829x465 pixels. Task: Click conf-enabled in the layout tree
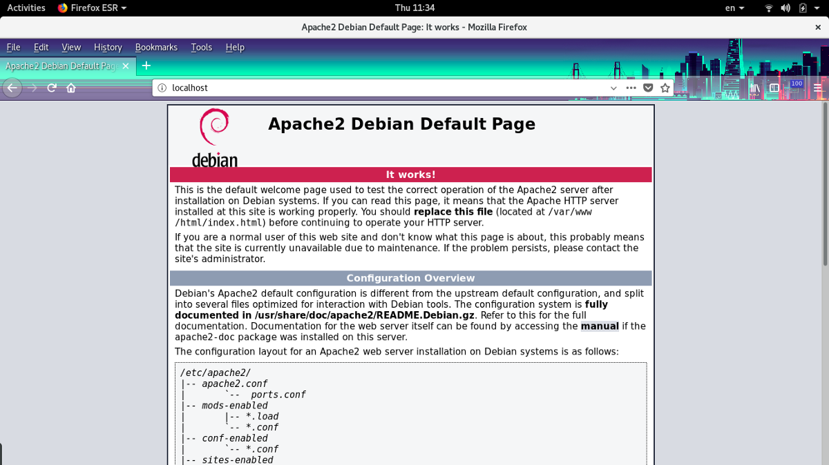click(235, 438)
